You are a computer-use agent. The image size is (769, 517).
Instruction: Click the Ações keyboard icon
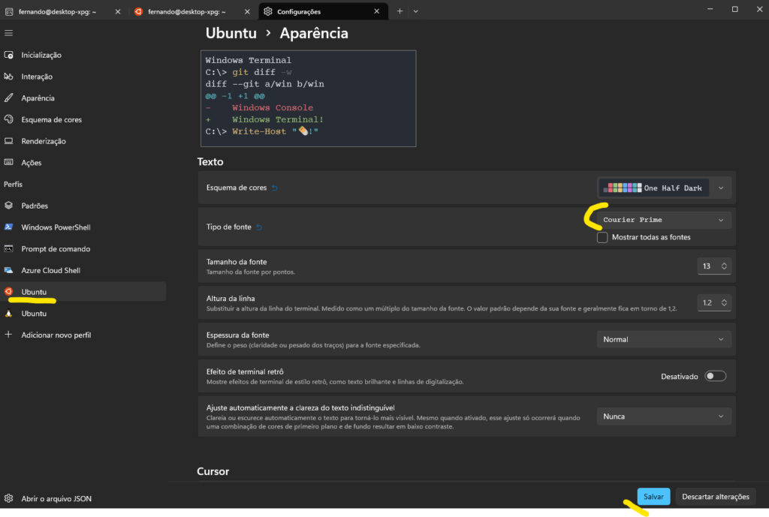tap(9, 162)
